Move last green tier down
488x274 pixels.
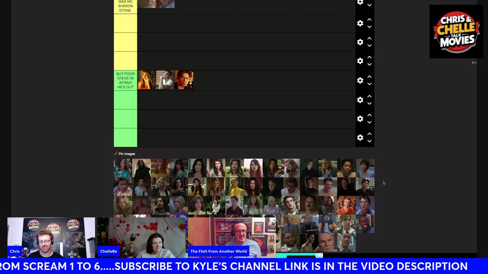pos(369,141)
